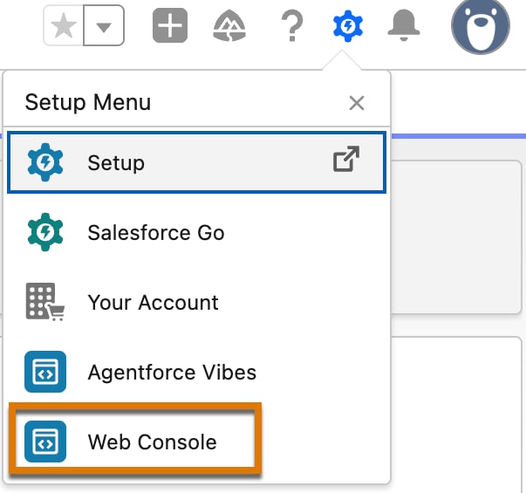Click the building and cart account icon

pos(45,302)
